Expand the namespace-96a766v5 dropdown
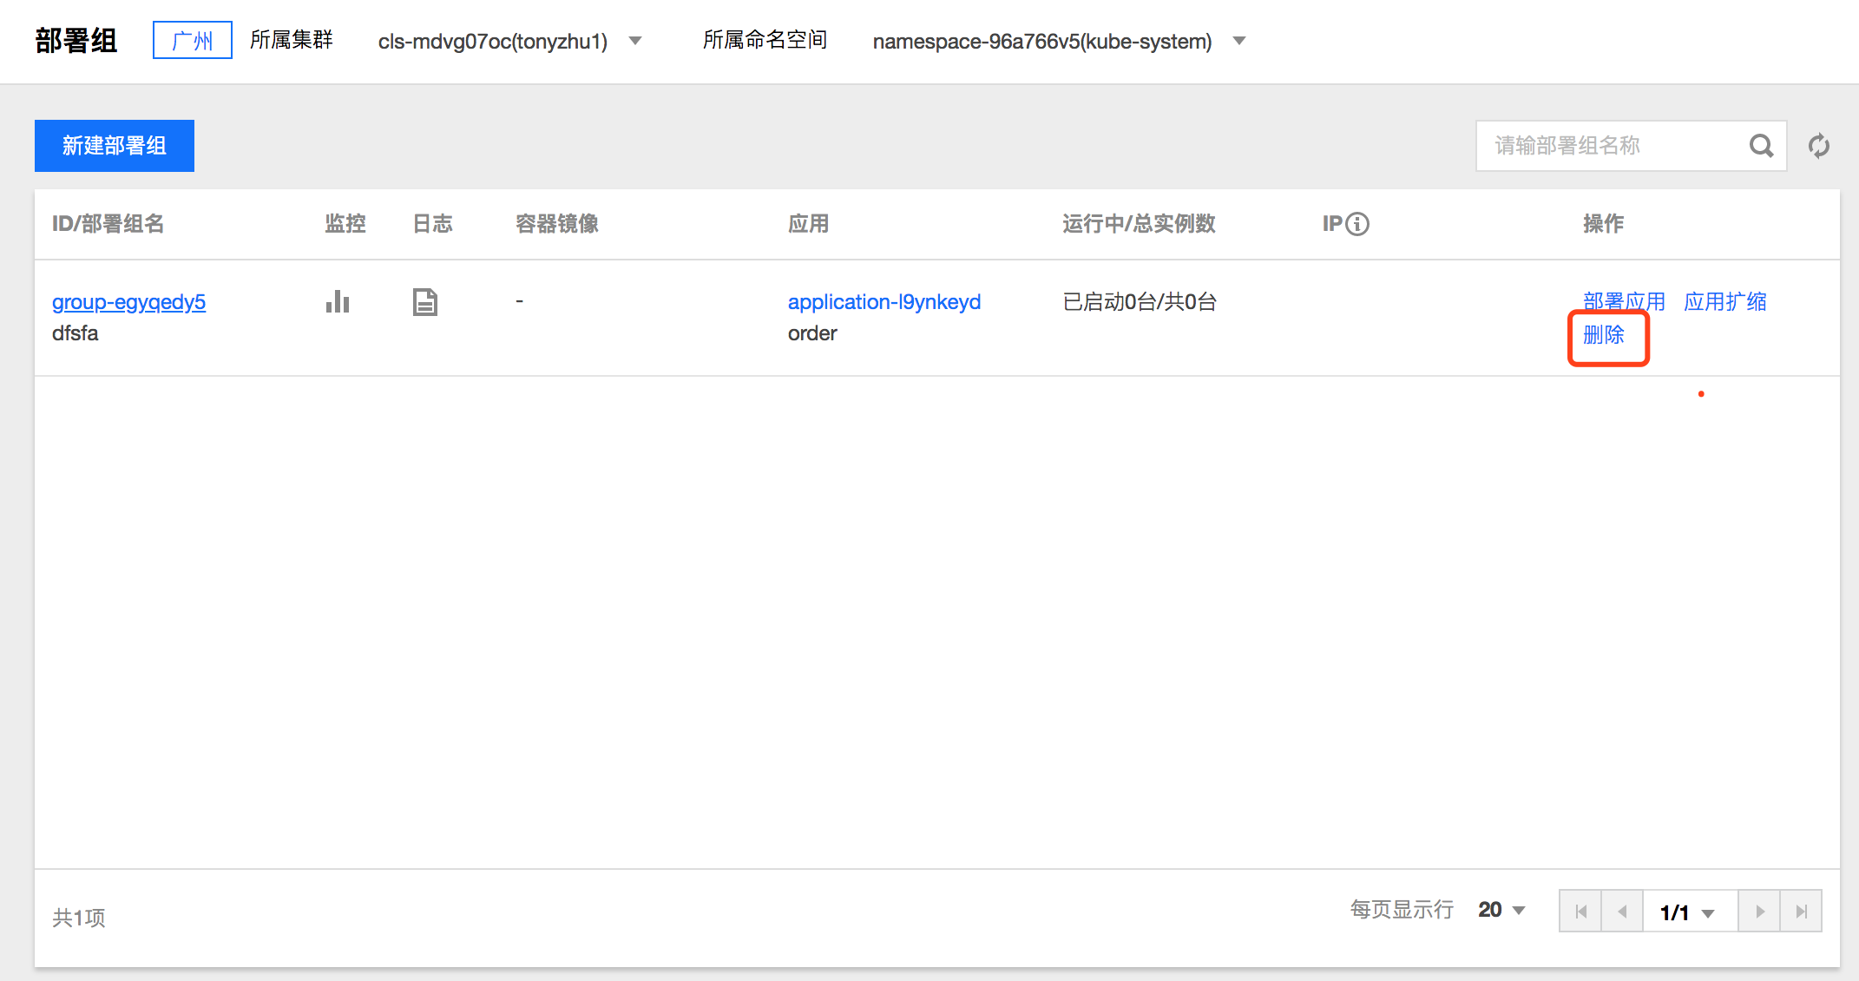The height and width of the screenshot is (981, 1859). click(1239, 41)
